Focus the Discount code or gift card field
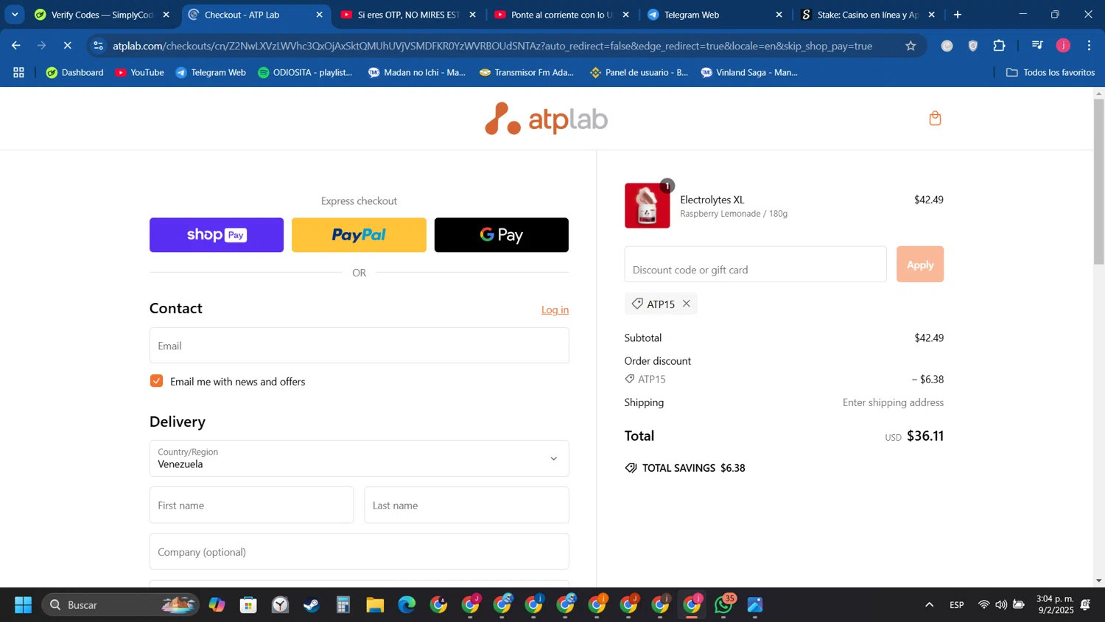The height and width of the screenshot is (622, 1105). click(755, 265)
